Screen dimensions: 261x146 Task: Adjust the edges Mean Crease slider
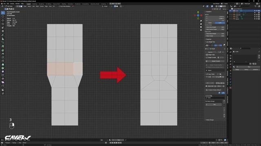click(215, 36)
